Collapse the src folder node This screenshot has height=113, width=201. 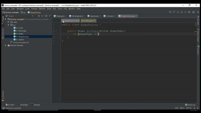8,25
